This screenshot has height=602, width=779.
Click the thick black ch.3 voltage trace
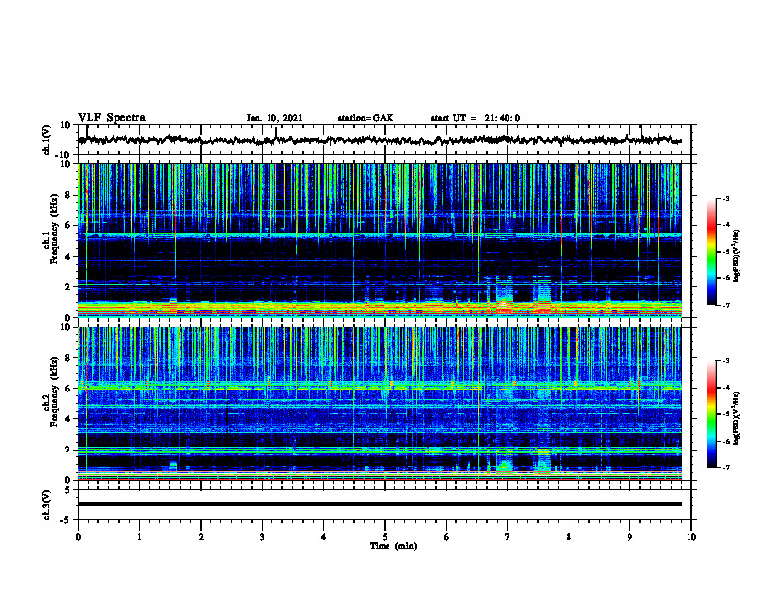pyautogui.click(x=380, y=504)
